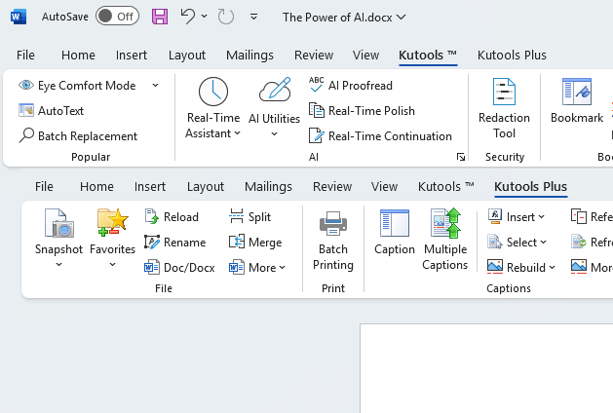The image size is (613, 413).
Task: Click the Word application icon
Action: point(19,17)
